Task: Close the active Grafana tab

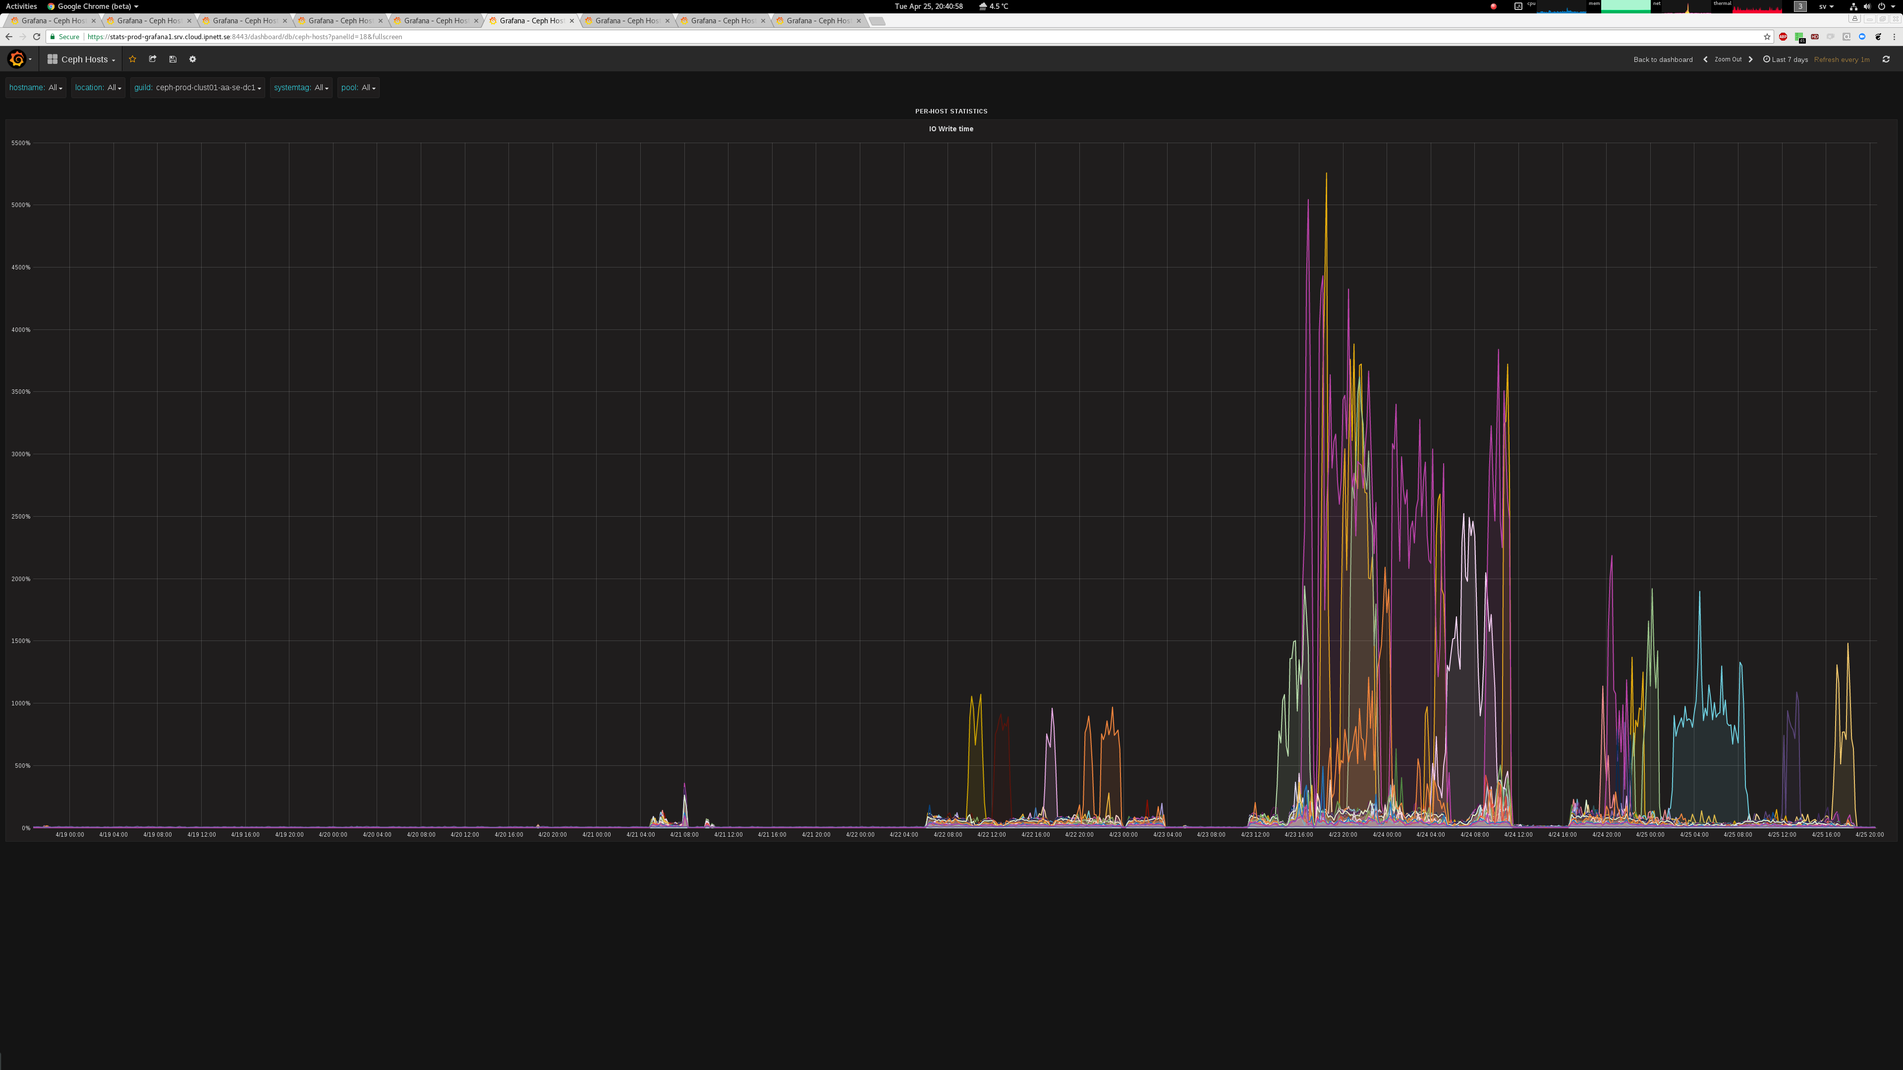Action: coord(572,21)
